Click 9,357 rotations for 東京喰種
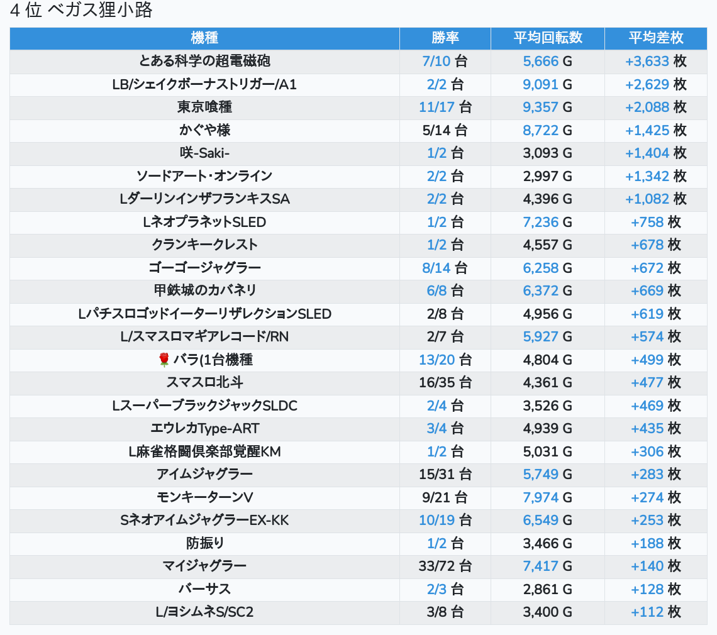This screenshot has width=717, height=635. pos(540,108)
